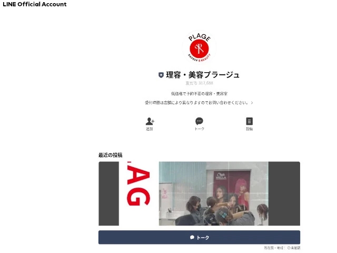Click the 理容・美容プラージュ account name

203,75
